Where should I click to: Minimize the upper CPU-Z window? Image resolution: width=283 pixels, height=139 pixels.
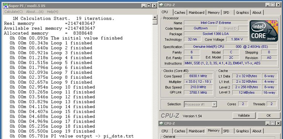click(x=268, y=5)
